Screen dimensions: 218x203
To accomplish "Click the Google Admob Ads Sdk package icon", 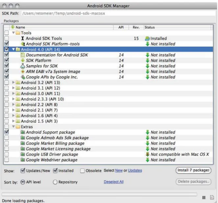I will point(23,138).
